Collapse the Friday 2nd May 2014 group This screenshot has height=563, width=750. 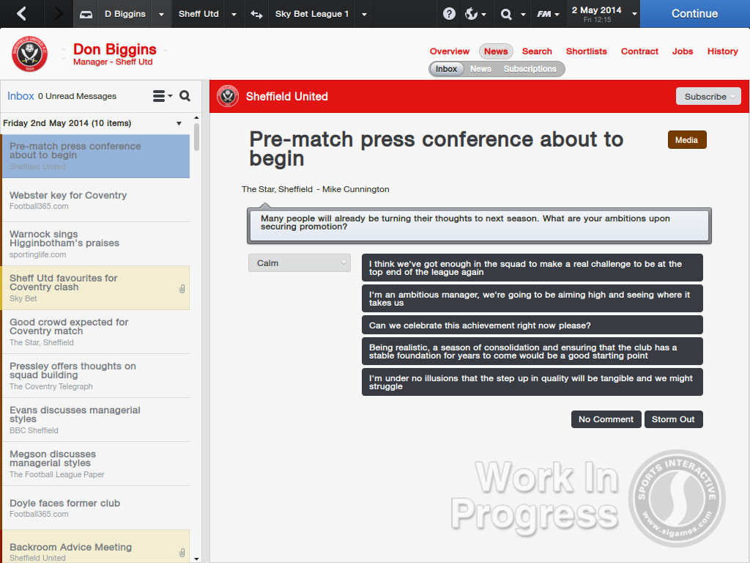[179, 123]
